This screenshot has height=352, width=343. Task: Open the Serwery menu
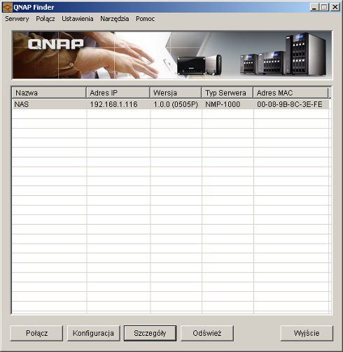(17, 19)
